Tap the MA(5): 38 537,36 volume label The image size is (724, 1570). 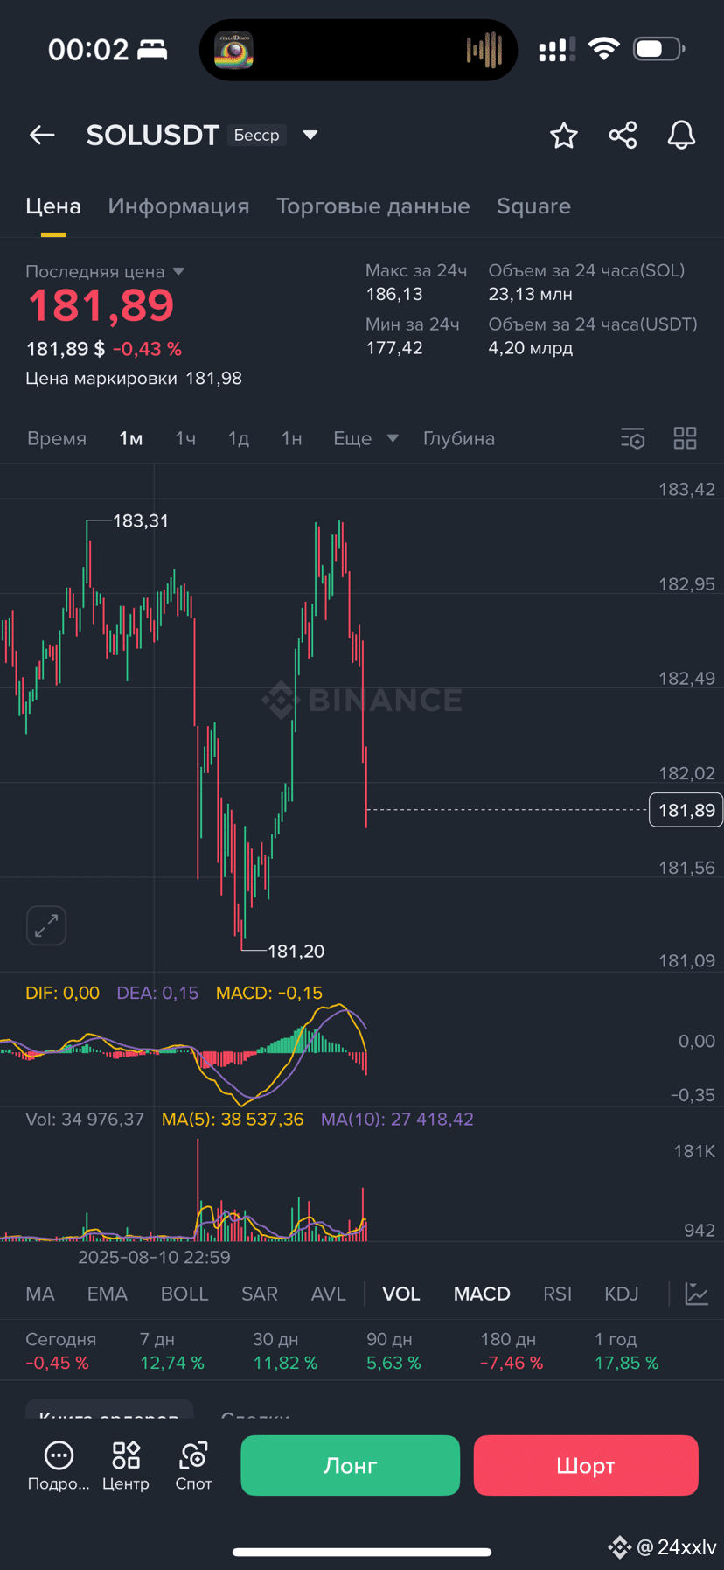pyautogui.click(x=233, y=1119)
